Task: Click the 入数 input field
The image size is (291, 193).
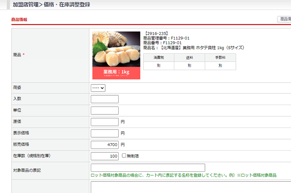Action: pyautogui.click(x=104, y=99)
